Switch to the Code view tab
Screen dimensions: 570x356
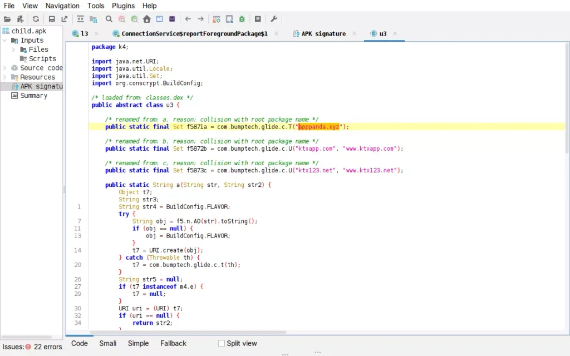pyautogui.click(x=79, y=343)
